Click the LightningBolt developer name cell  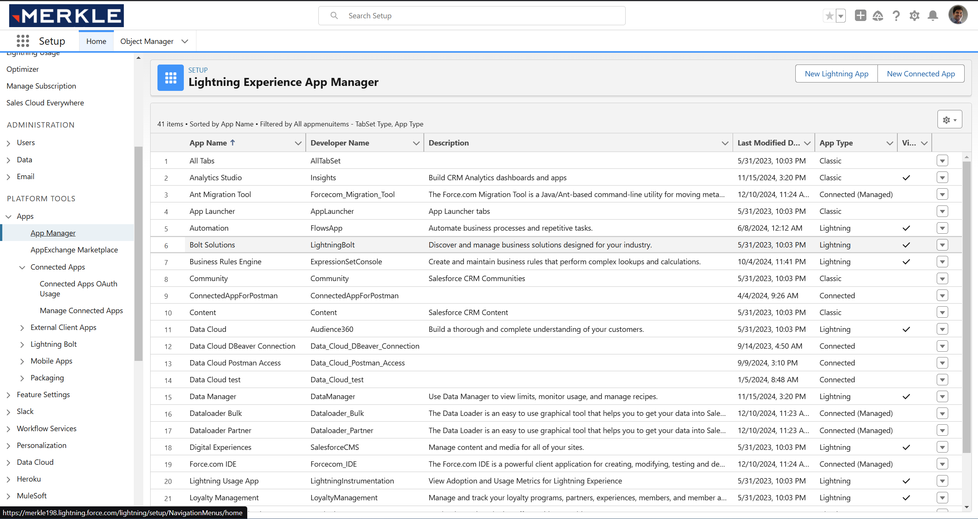pyautogui.click(x=332, y=245)
